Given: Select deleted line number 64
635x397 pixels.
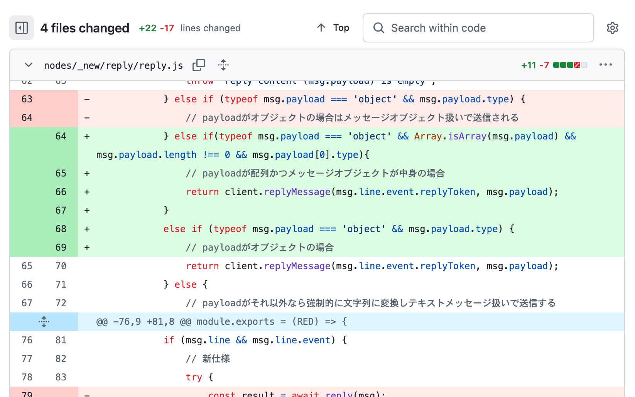Looking at the screenshot, I should (27, 118).
